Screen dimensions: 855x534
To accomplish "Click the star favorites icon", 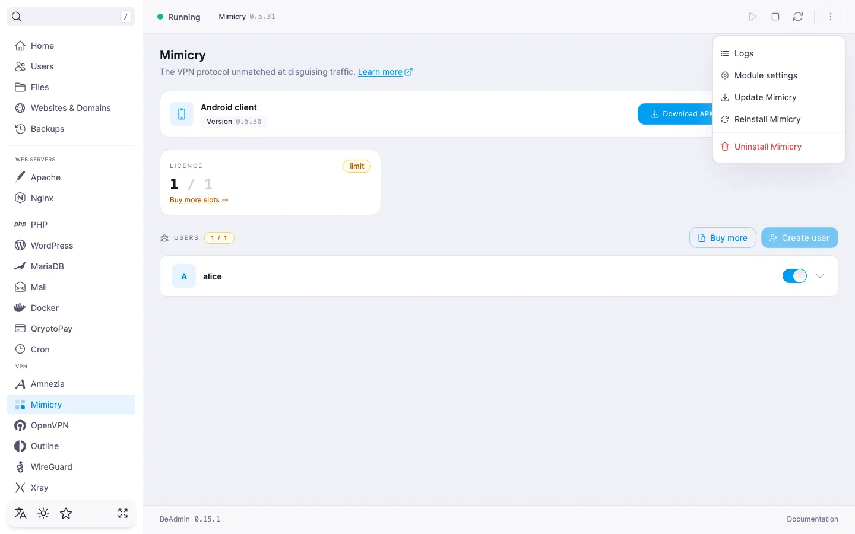I will click(x=66, y=514).
